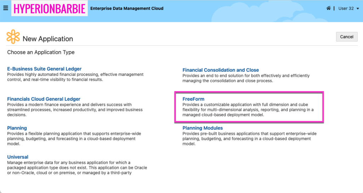This screenshot has width=363, height=193.
Task: Go to the Home page icon
Action: (x=329, y=8)
